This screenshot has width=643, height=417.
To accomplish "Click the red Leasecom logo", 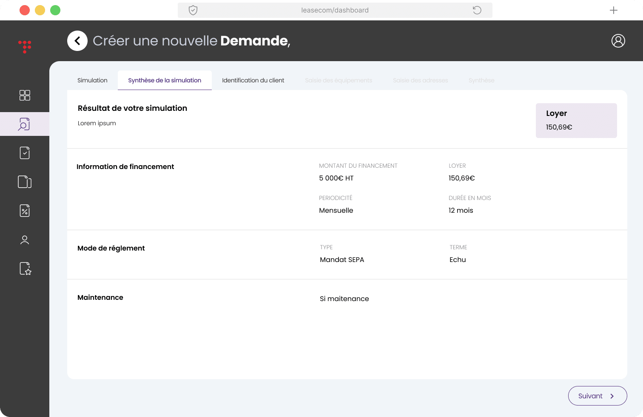I will pyautogui.click(x=25, y=47).
